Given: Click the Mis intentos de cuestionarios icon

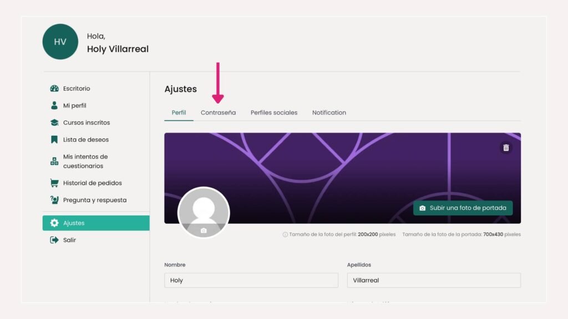Looking at the screenshot, I should pyautogui.click(x=54, y=161).
